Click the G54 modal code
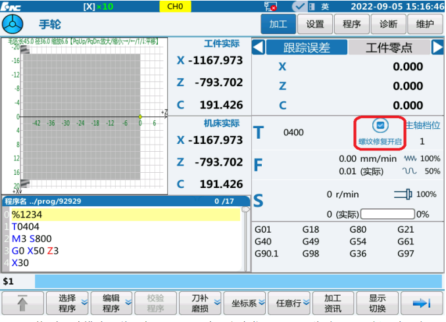The image size is (446, 322). point(358,242)
